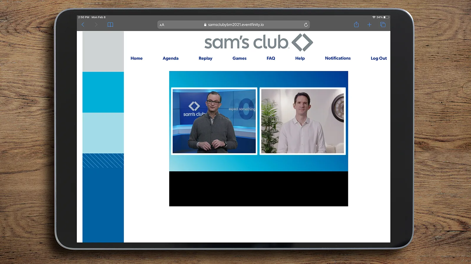Go back with Safari's back arrow
471x264 pixels.
pyautogui.click(x=83, y=25)
